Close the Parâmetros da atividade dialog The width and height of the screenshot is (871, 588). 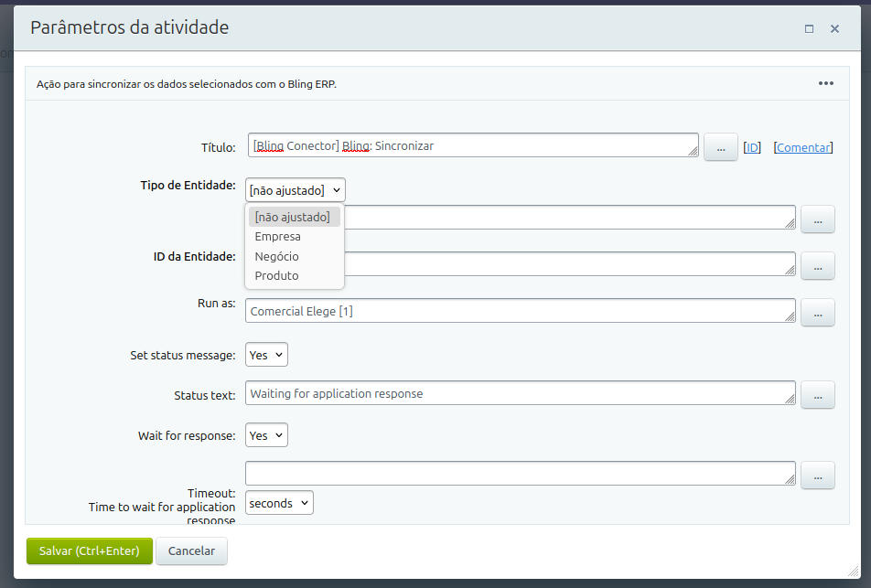pos(834,28)
